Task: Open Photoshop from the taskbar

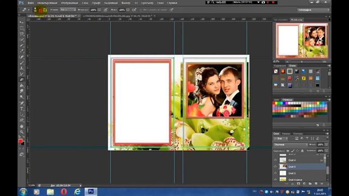Action: [91, 192]
